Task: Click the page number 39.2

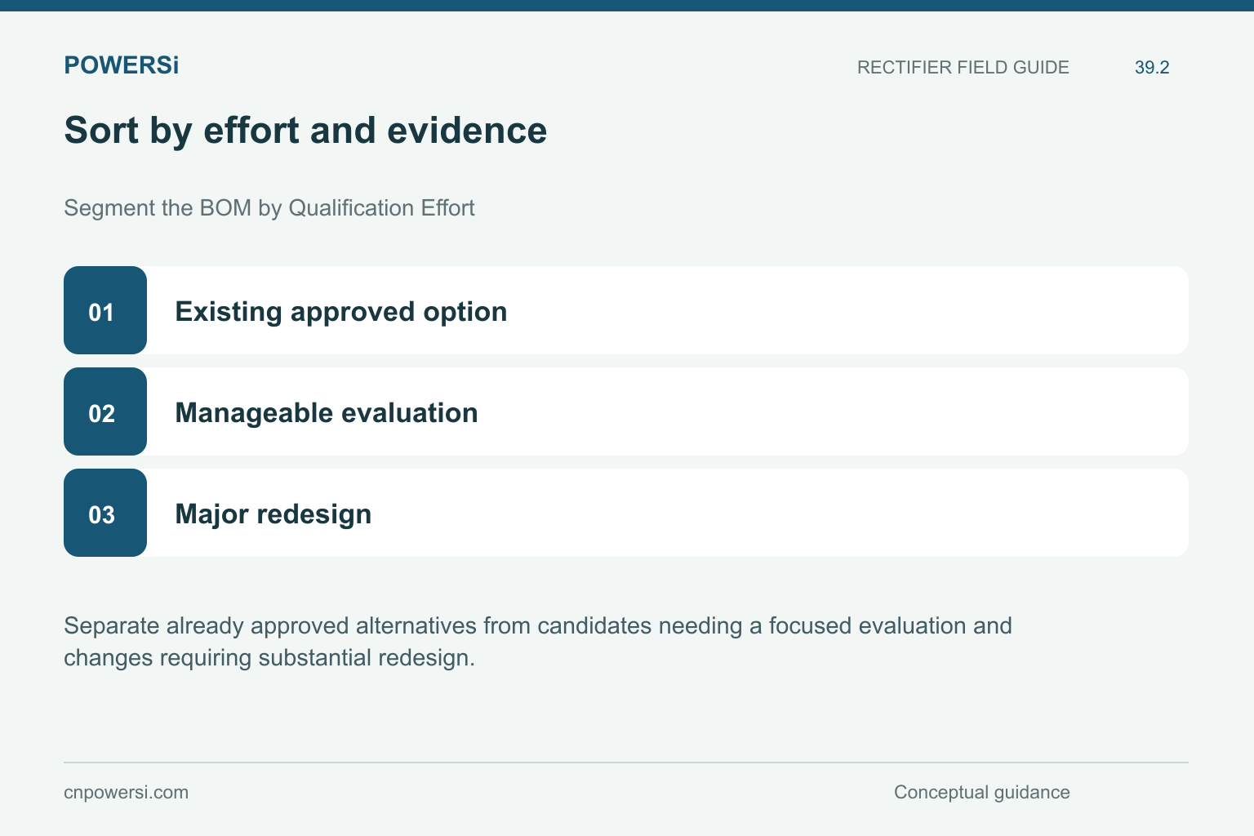Action: pyautogui.click(x=1152, y=68)
